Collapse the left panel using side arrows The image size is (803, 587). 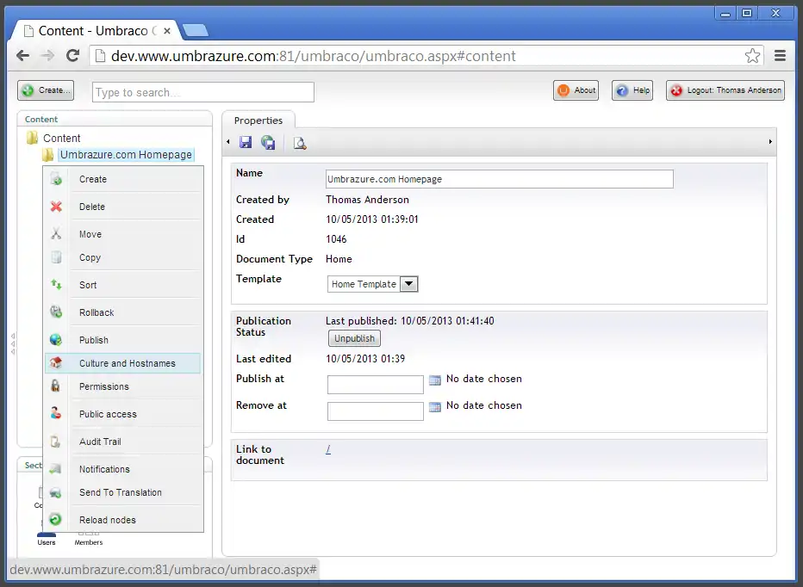click(13, 343)
